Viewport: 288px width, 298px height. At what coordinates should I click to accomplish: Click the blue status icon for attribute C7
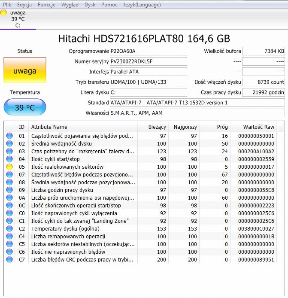(9, 259)
